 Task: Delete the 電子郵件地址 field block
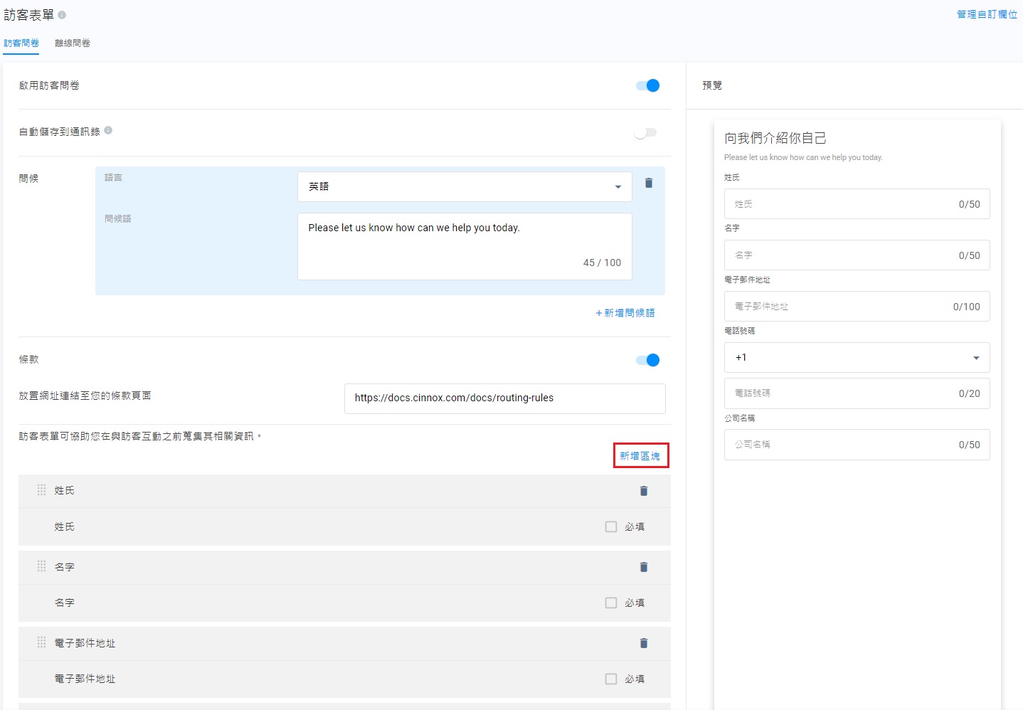pos(643,643)
